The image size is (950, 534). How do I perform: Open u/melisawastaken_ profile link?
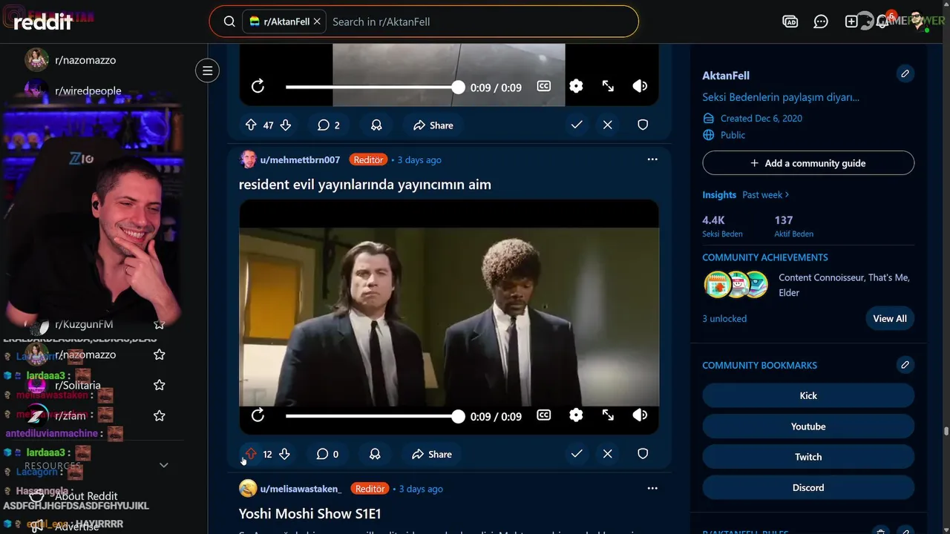click(x=301, y=489)
